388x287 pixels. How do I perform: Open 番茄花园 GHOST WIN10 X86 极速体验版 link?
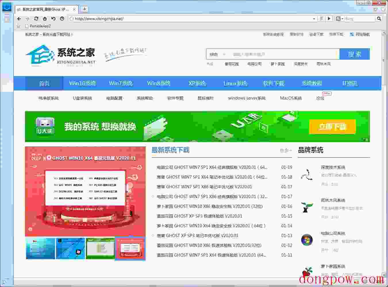click(x=209, y=245)
